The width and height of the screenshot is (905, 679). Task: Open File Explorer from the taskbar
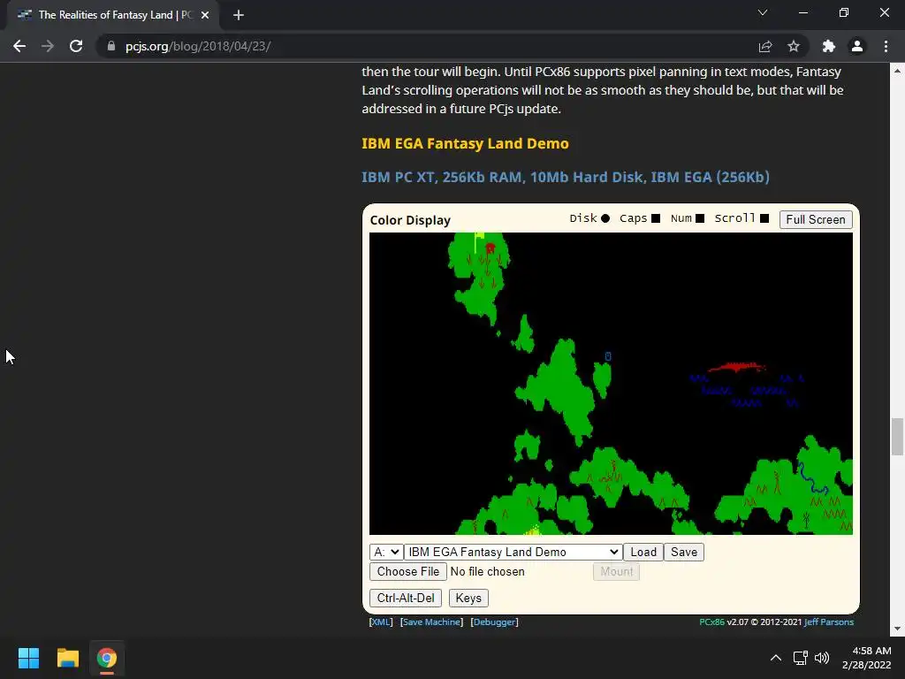67,658
